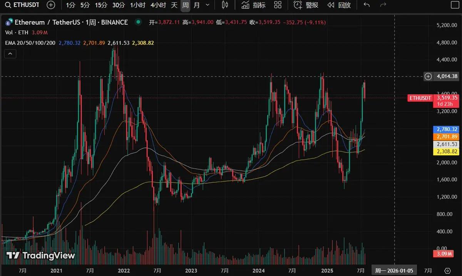
Task: Switch to the 天 daily timeframe
Action: [x=174, y=5]
